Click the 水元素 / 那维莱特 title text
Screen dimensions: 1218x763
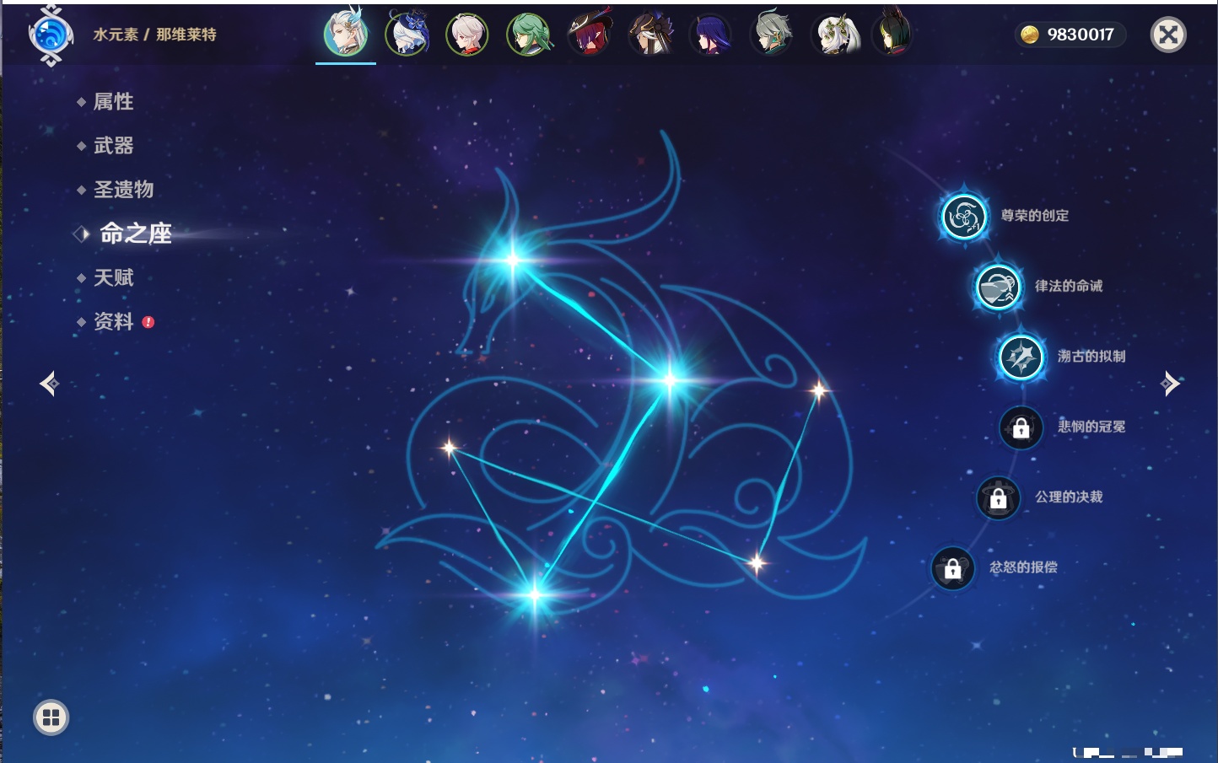154,35
